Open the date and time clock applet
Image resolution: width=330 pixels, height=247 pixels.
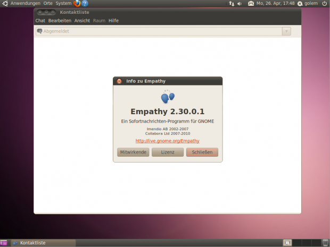pyautogui.click(x=276, y=3)
